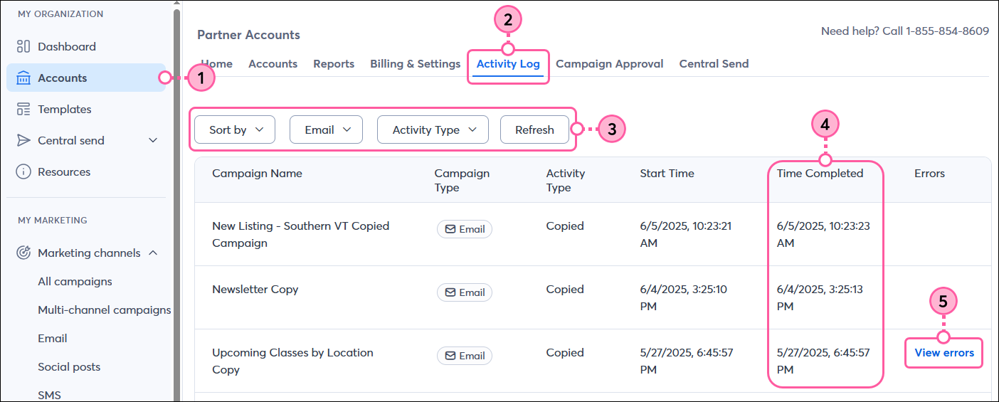Open All campaigns in sidebar
999x402 pixels.
tap(75, 281)
